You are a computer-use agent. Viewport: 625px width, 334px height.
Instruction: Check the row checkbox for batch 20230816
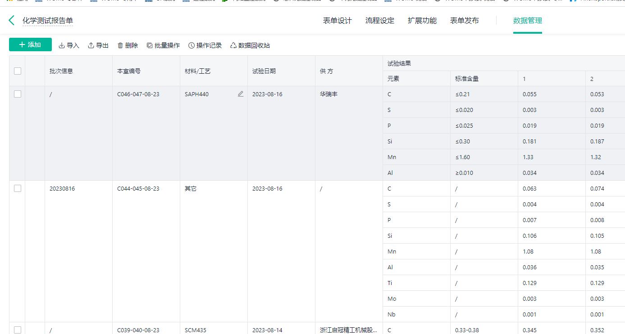[17, 188]
